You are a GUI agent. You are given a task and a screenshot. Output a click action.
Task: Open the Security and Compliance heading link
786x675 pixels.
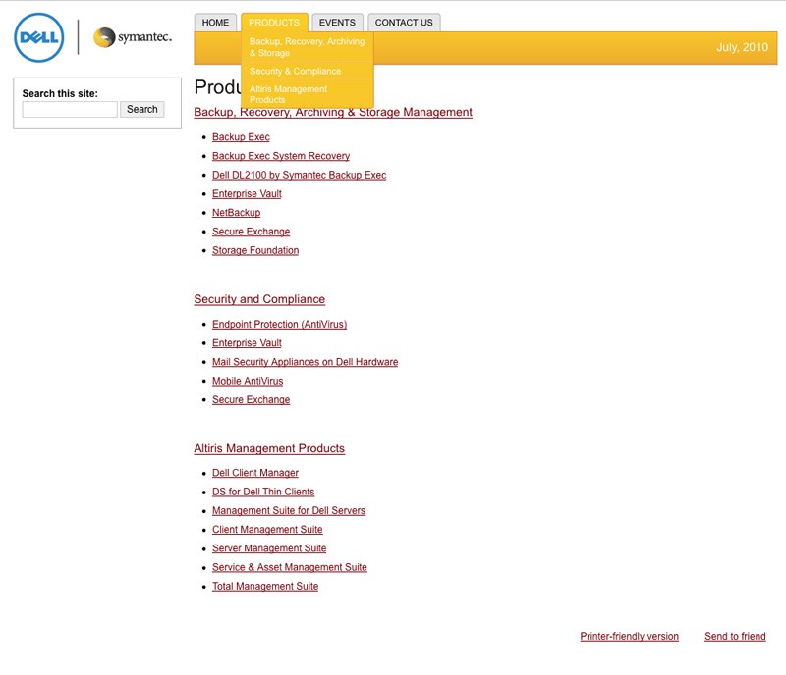tap(259, 299)
